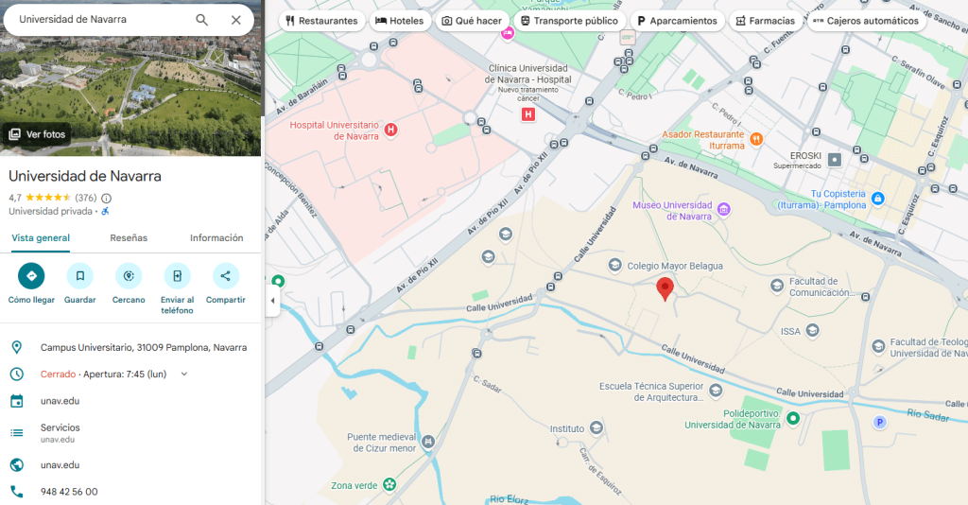Click the search magnifier icon
The height and width of the screenshot is (505, 968).
coord(202,20)
